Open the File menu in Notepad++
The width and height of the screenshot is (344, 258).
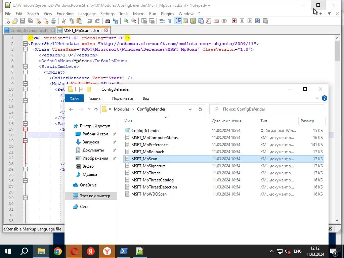[8, 13]
